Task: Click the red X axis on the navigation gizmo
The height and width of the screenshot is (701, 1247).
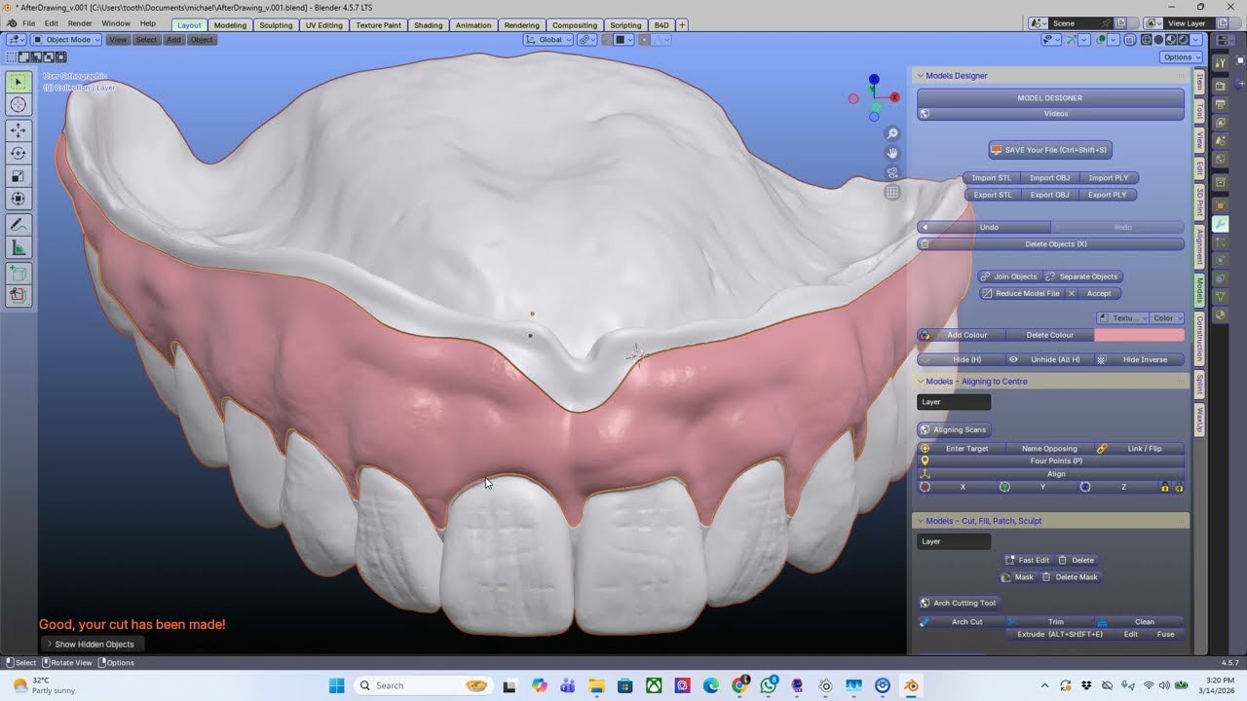Action: [x=894, y=97]
